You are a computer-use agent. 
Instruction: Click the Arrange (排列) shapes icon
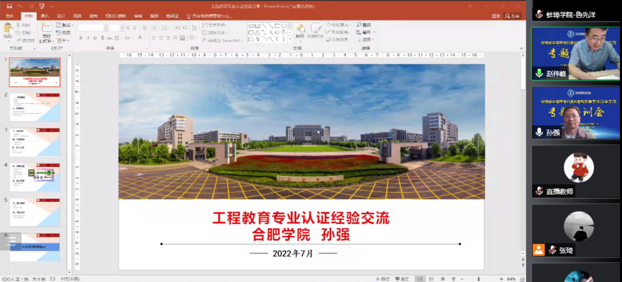(x=300, y=29)
